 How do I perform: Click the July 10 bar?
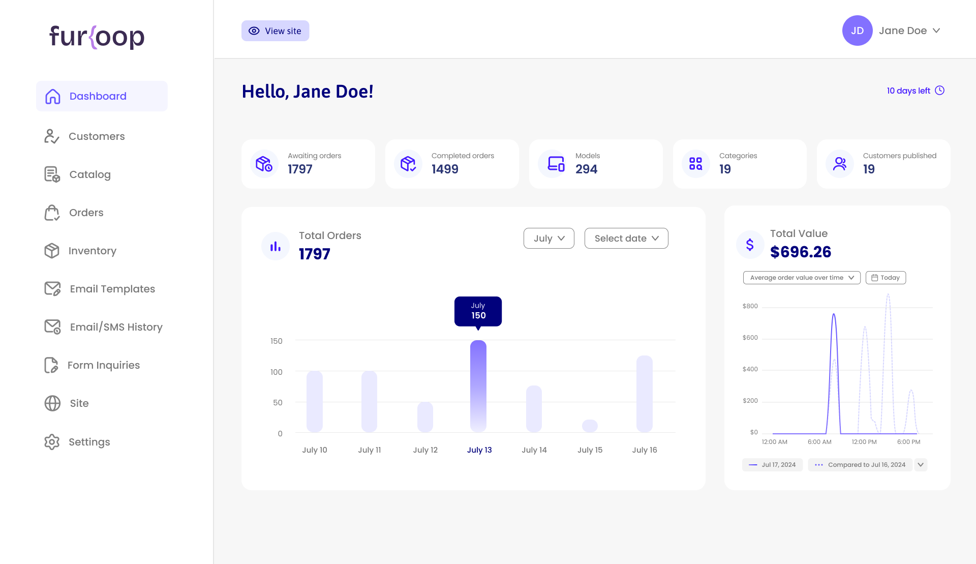(x=315, y=402)
